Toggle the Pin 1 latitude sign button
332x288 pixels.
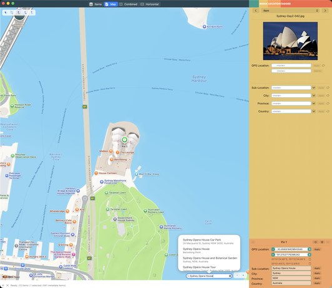(273, 249)
